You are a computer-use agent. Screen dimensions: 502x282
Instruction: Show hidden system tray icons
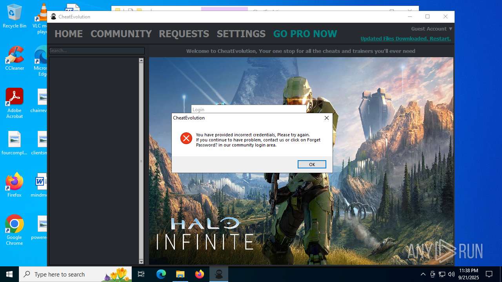click(x=423, y=274)
